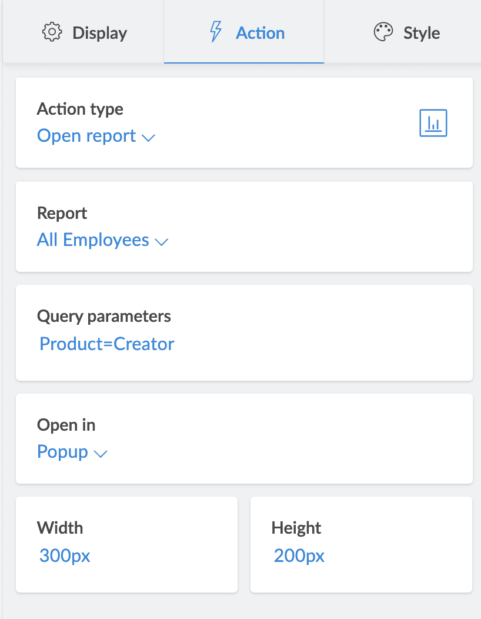Select the Popup option text
The height and width of the screenshot is (619, 481).
tap(62, 452)
